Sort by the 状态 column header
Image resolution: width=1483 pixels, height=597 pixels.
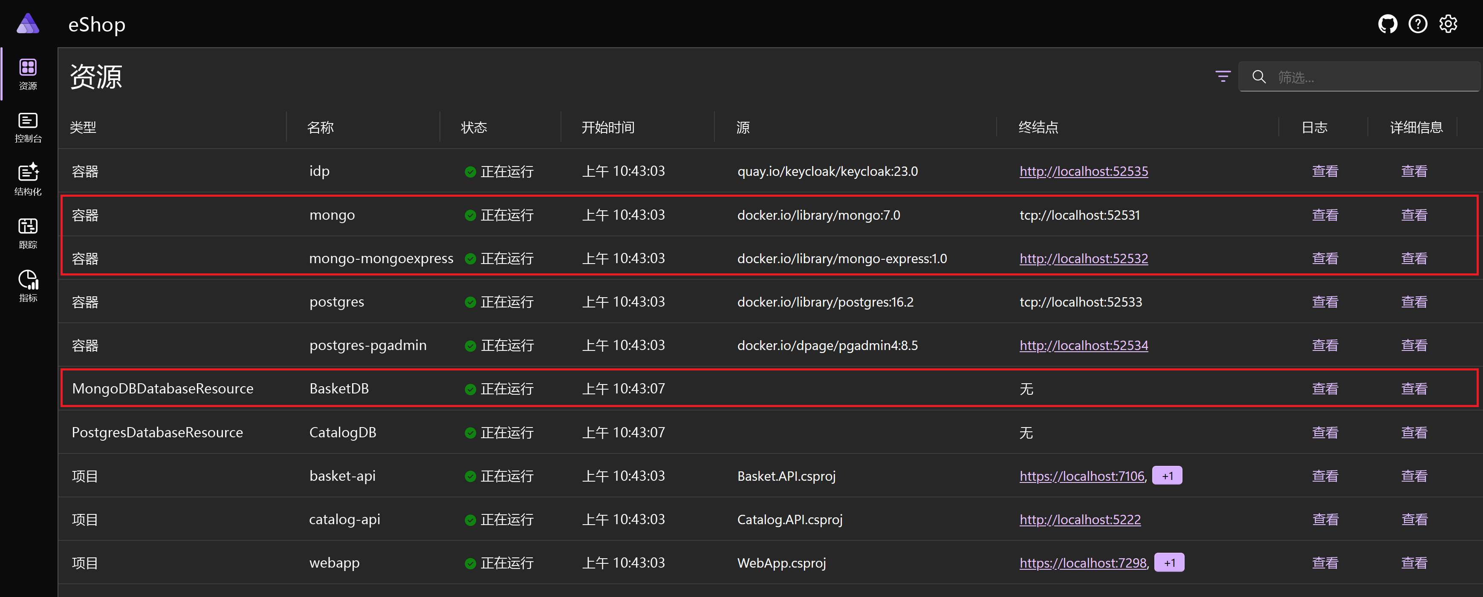(x=474, y=127)
